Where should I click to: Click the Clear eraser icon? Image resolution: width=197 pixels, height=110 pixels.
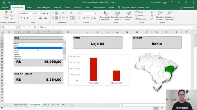click(152, 19)
